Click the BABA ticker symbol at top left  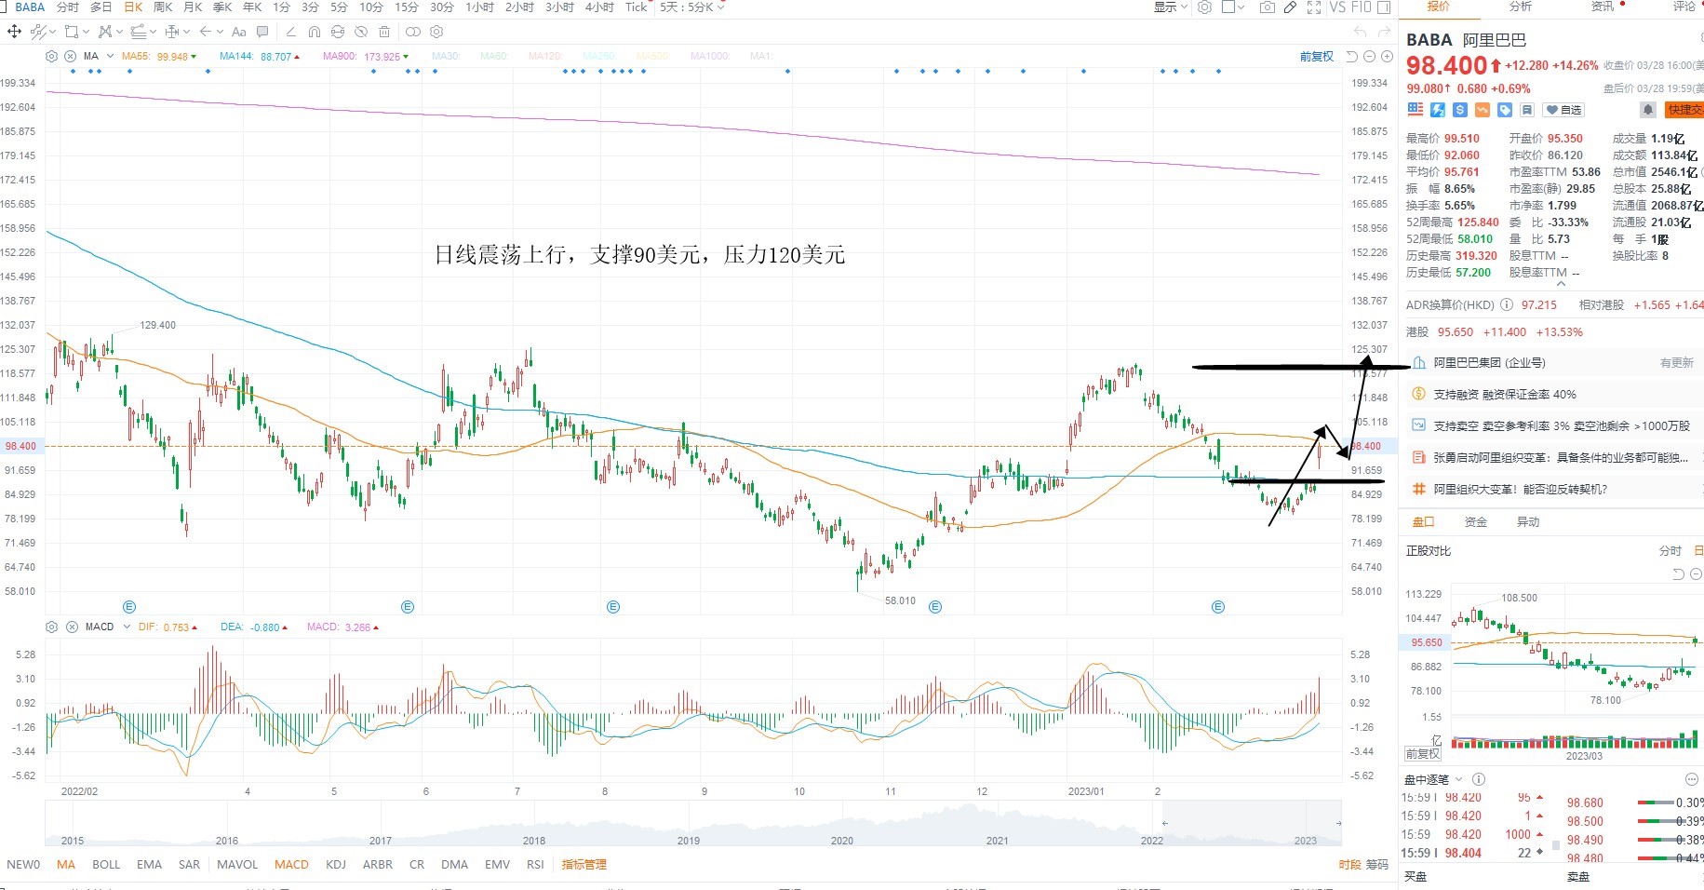point(30,7)
